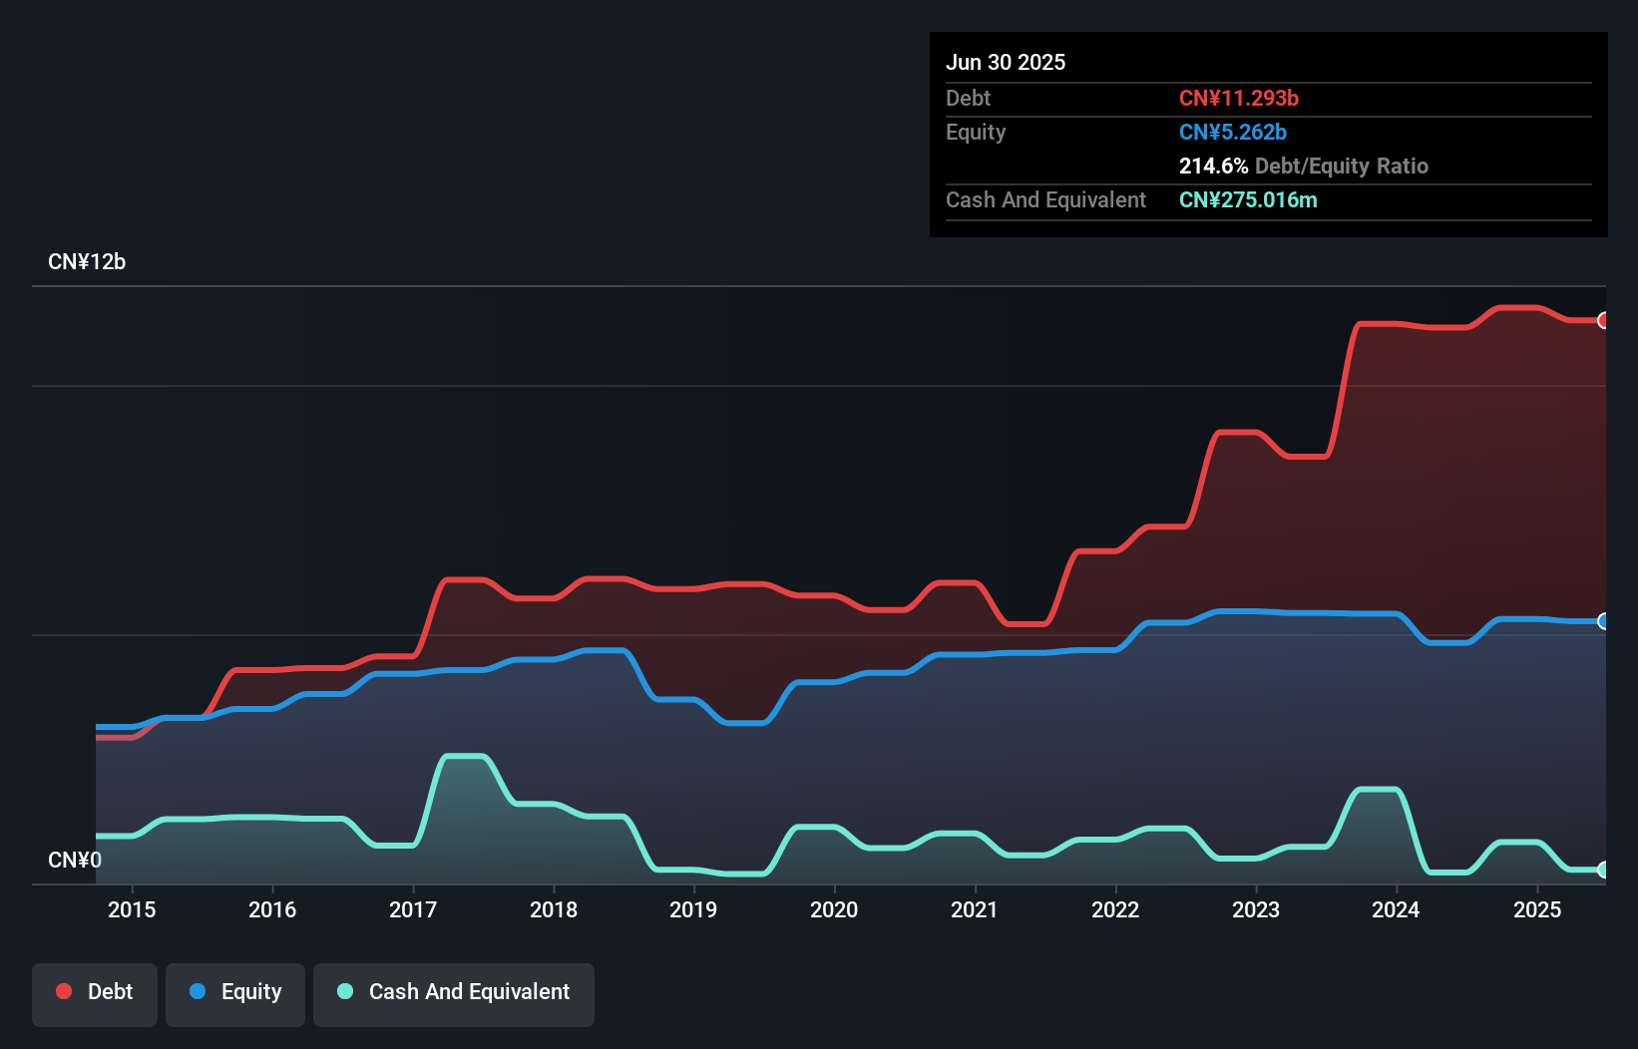Select the 2025 year label
Image resolution: width=1638 pixels, height=1049 pixels.
(x=1537, y=909)
